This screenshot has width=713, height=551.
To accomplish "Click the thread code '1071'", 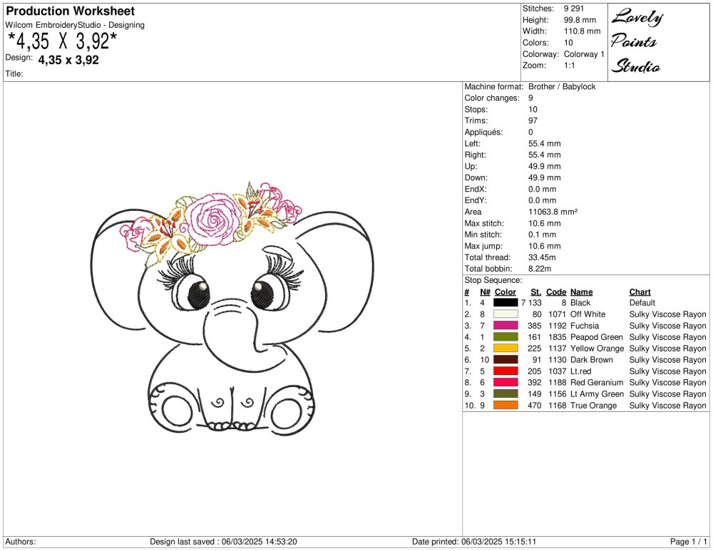I will tap(557, 314).
